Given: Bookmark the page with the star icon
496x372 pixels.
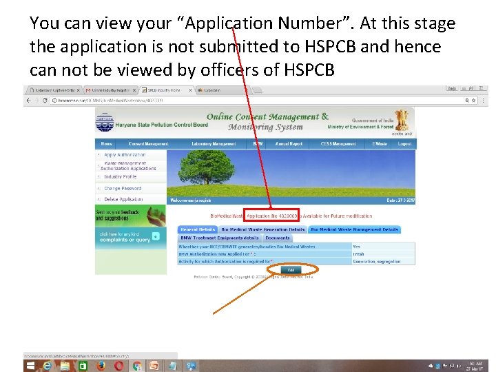Looking at the screenshot, I should click(473, 101).
